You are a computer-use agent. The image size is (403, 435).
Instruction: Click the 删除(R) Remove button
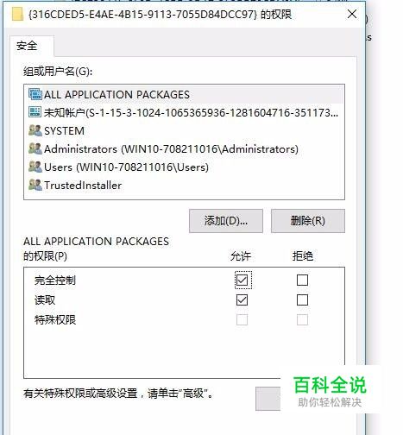coord(308,221)
